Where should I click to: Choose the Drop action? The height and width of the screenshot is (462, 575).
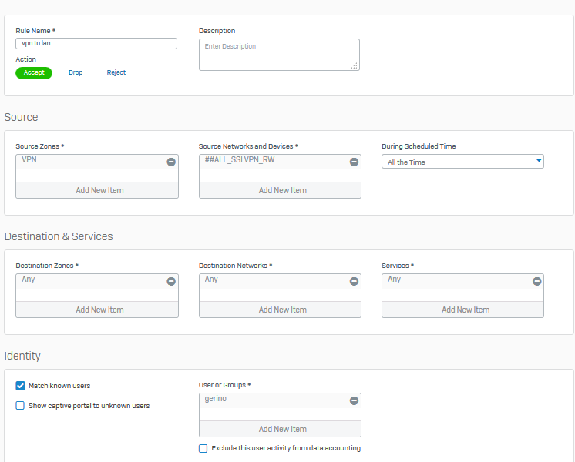[x=76, y=73]
